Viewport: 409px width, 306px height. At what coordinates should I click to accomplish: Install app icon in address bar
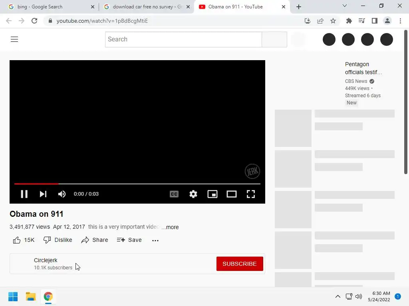pos(308,21)
